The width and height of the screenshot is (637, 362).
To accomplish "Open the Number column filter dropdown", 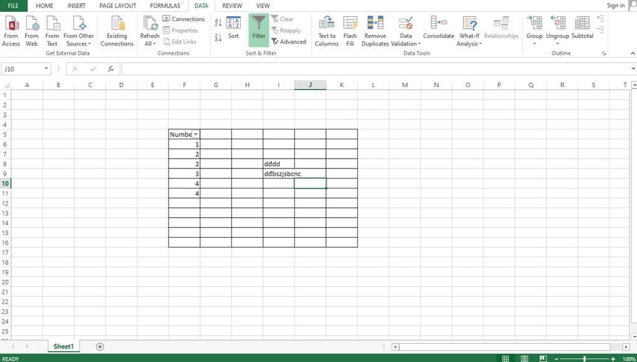I will coord(195,134).
